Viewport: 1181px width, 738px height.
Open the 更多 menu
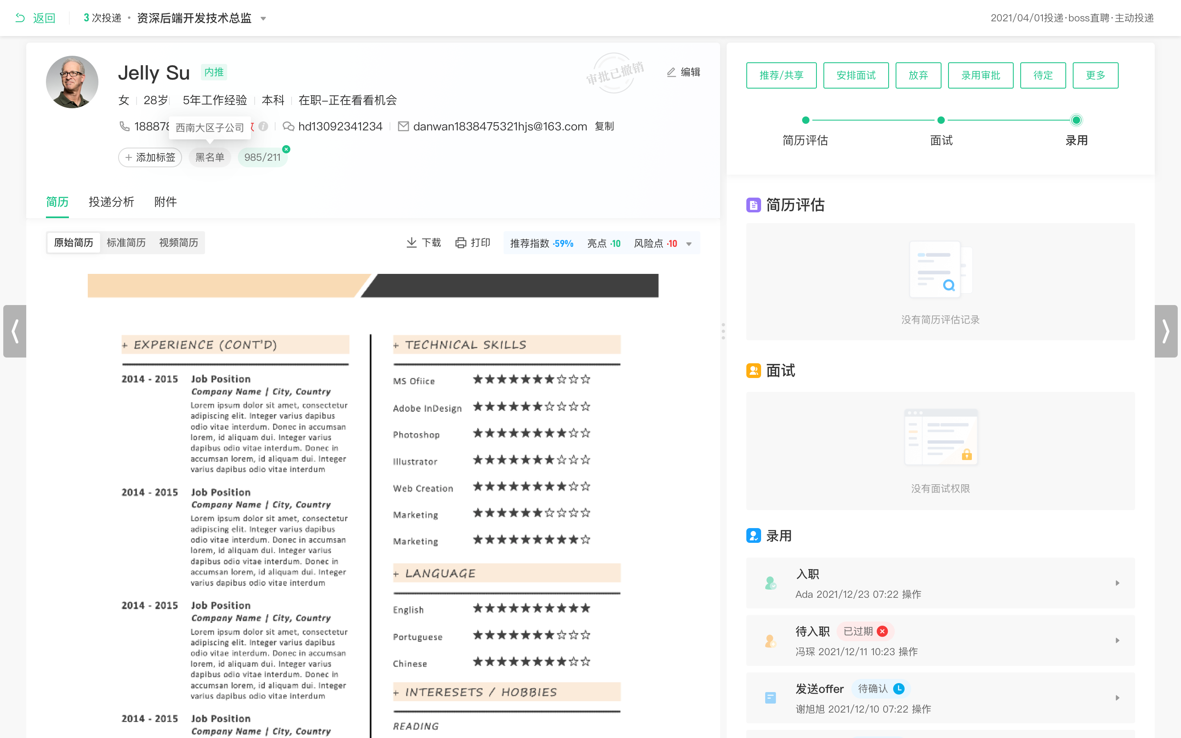[1096, 75]
